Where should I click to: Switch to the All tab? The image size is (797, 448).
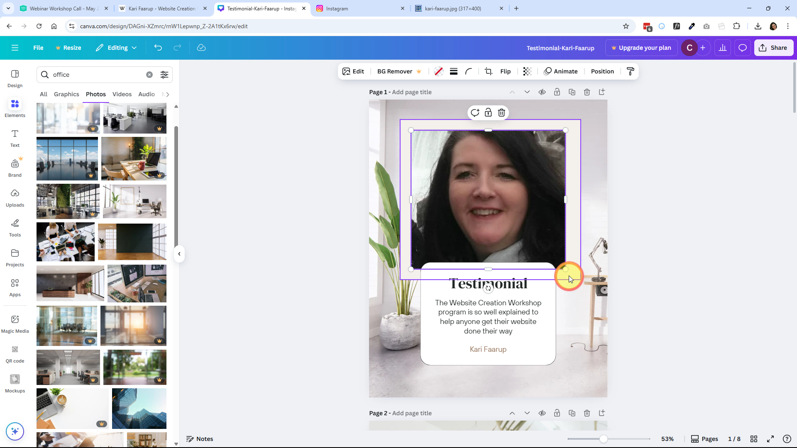(x=44, y=94)
